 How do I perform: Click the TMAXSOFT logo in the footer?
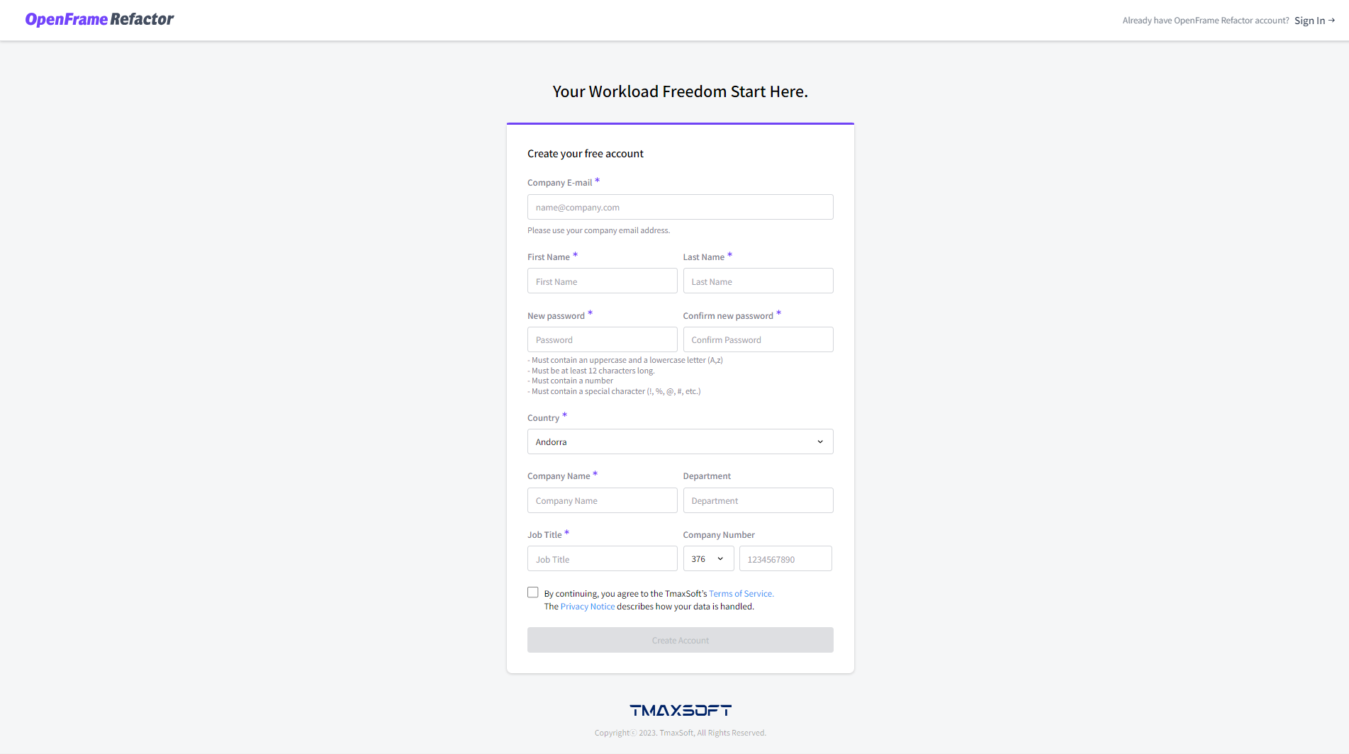coord(680,709)
